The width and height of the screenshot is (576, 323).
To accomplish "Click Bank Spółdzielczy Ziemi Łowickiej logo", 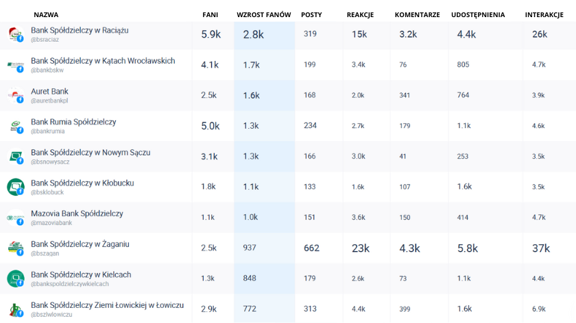I will pyautogui.click(x=15, y=309).
